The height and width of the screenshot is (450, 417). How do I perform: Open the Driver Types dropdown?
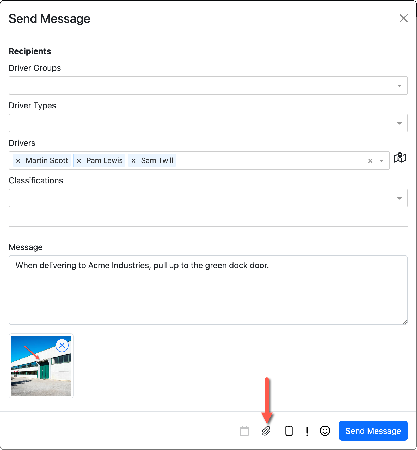click(399, 123)
